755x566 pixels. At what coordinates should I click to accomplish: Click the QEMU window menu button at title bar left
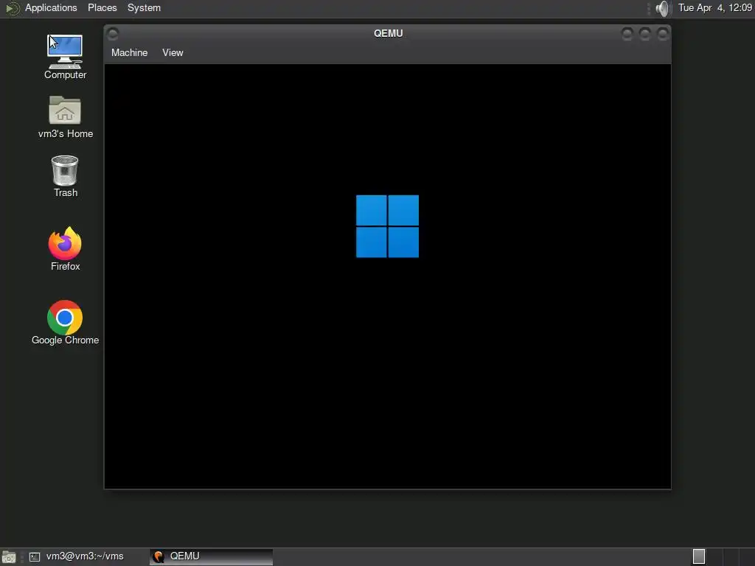tap(113, 34)
